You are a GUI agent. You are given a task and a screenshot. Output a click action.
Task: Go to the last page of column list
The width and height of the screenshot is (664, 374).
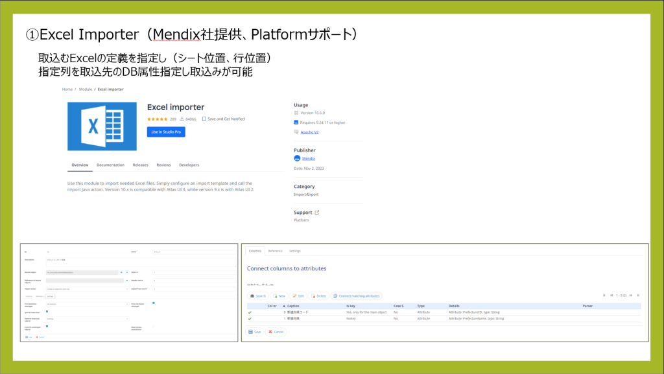click(x=639, y=295)
